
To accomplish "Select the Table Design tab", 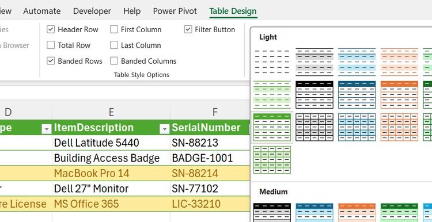I will pos(233,11).
